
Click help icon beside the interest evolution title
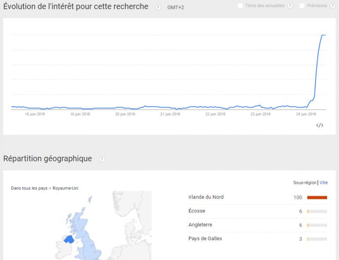click(158, 7)
